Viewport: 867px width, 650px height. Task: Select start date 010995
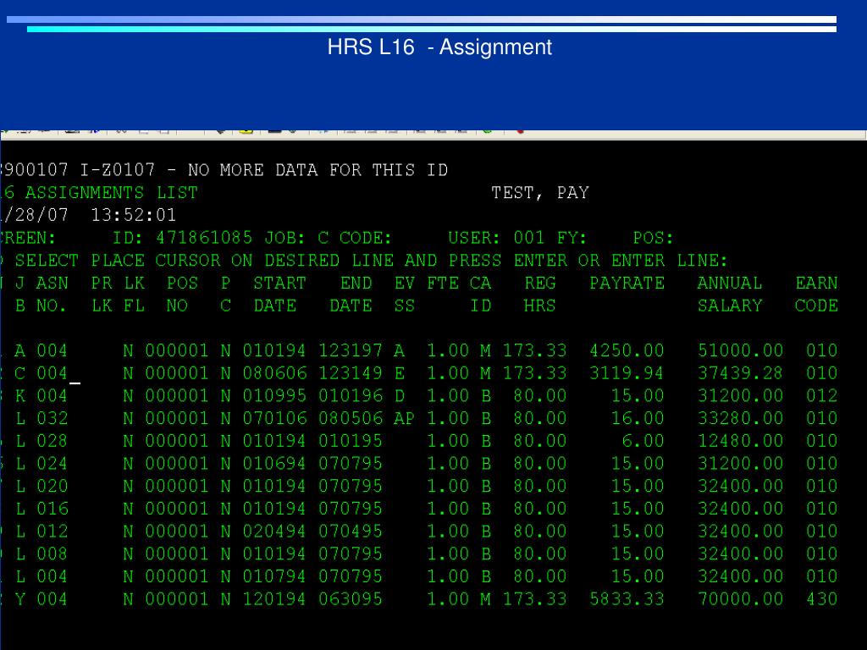(x=274, y=396)
